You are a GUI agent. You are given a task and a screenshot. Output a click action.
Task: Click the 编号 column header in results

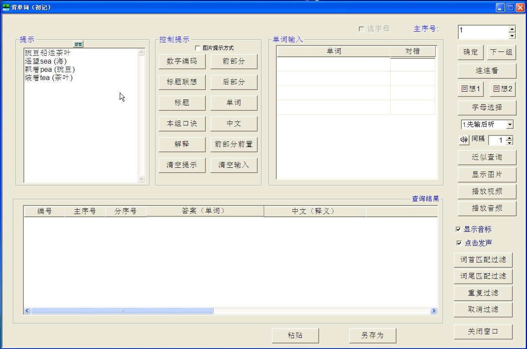point(45,211)
